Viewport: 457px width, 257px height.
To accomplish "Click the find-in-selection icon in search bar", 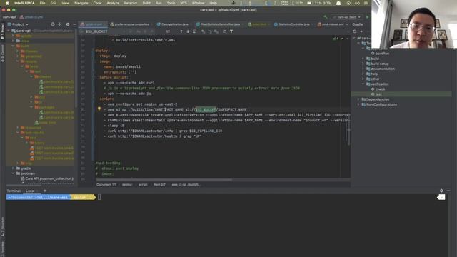I will pos(195,31).
